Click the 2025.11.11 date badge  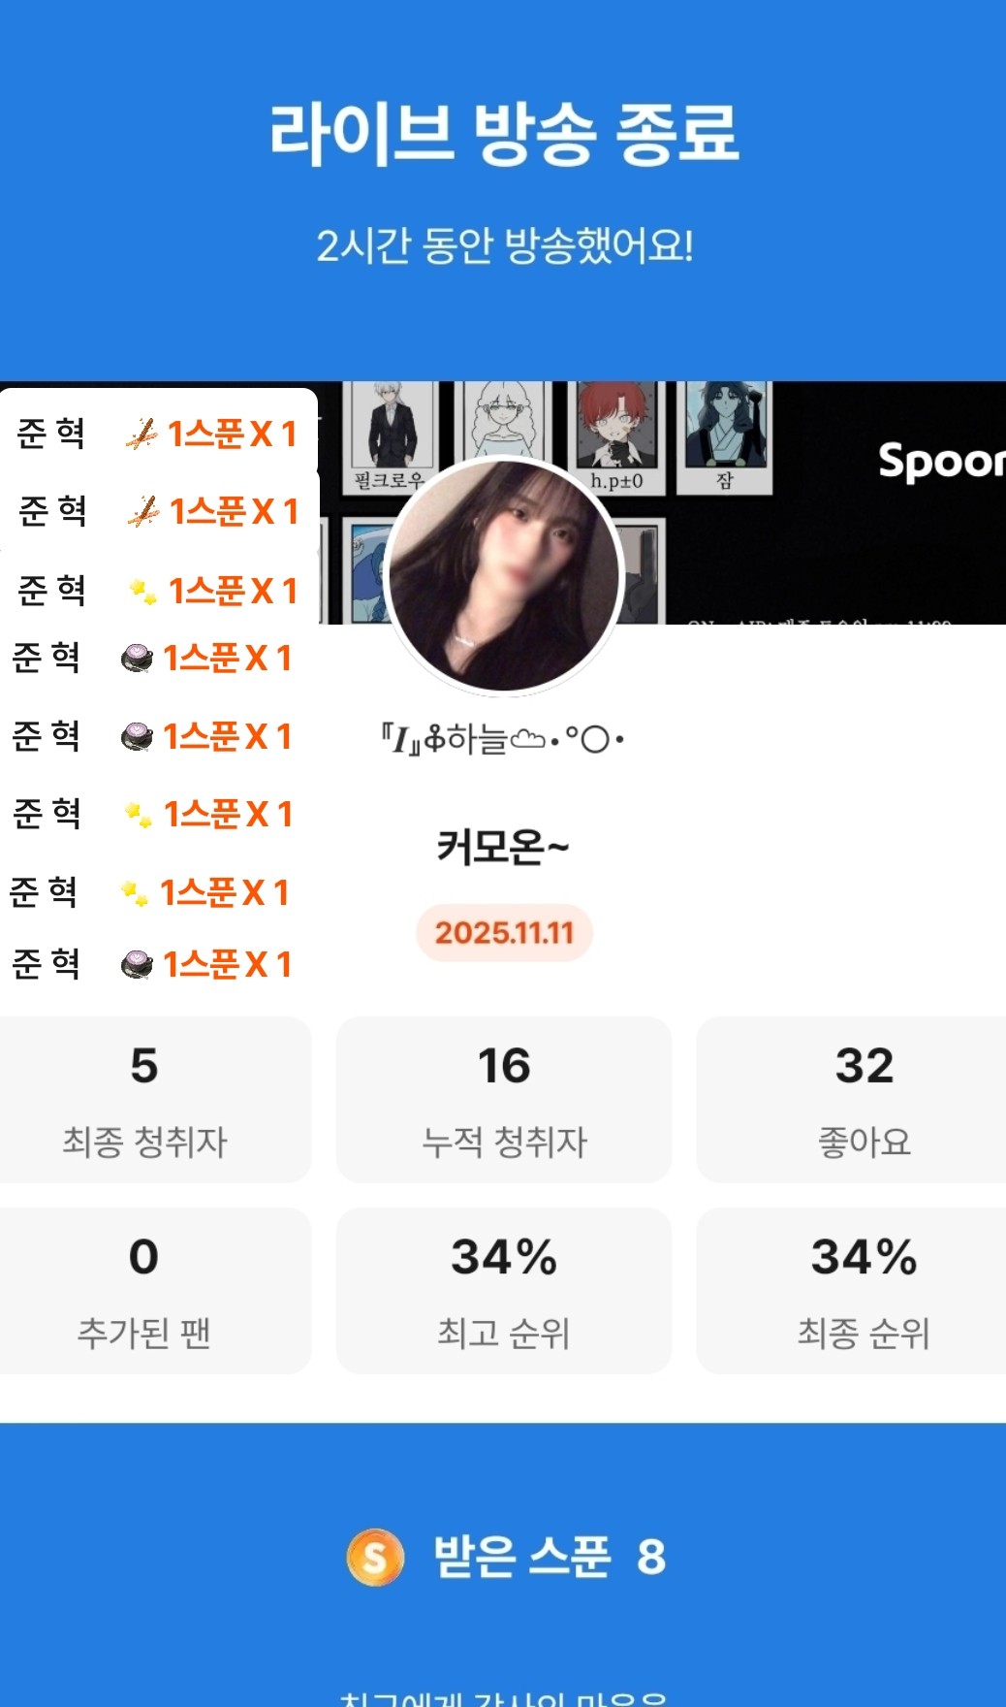pos(504,933)
